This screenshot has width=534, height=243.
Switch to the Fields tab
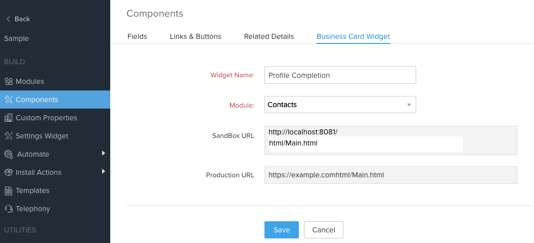[137, 36]
